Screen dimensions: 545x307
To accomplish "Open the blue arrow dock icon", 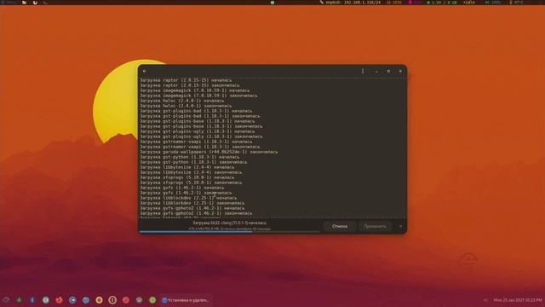I will click(72, 299).
